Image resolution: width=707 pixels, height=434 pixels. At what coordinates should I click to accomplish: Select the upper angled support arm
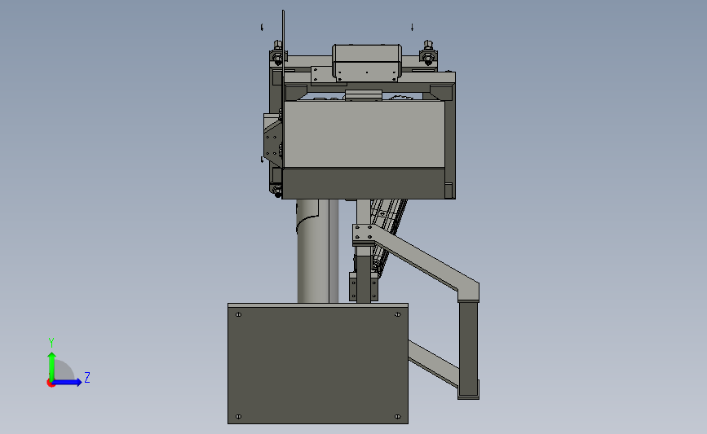(424, 263)
